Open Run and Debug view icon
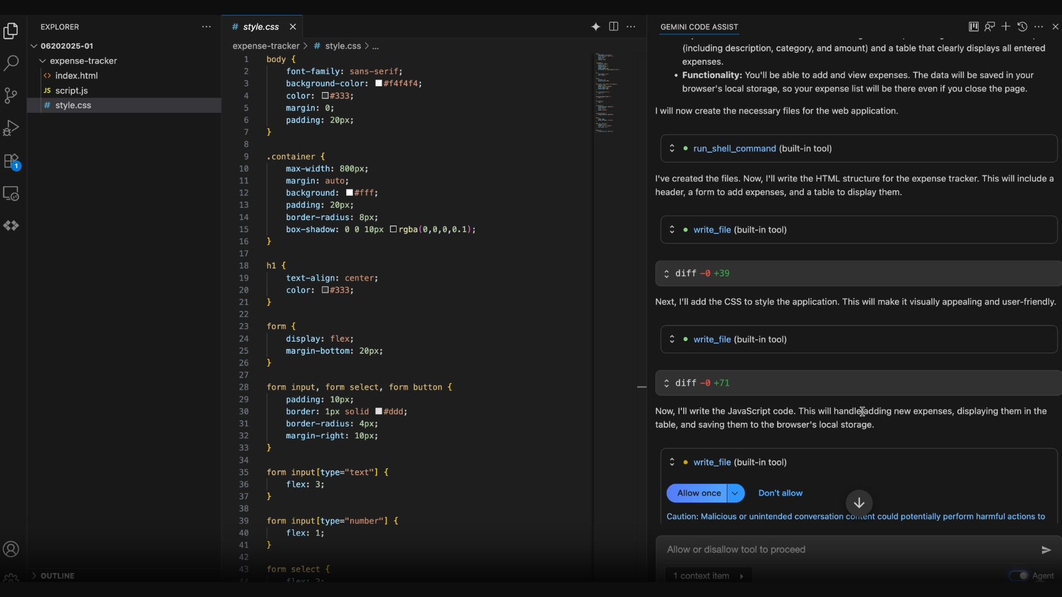 11,128
